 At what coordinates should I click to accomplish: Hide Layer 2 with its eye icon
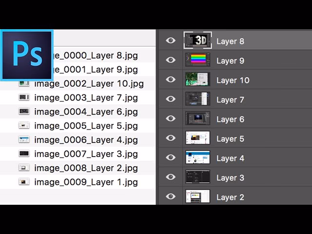click(171, 196)
